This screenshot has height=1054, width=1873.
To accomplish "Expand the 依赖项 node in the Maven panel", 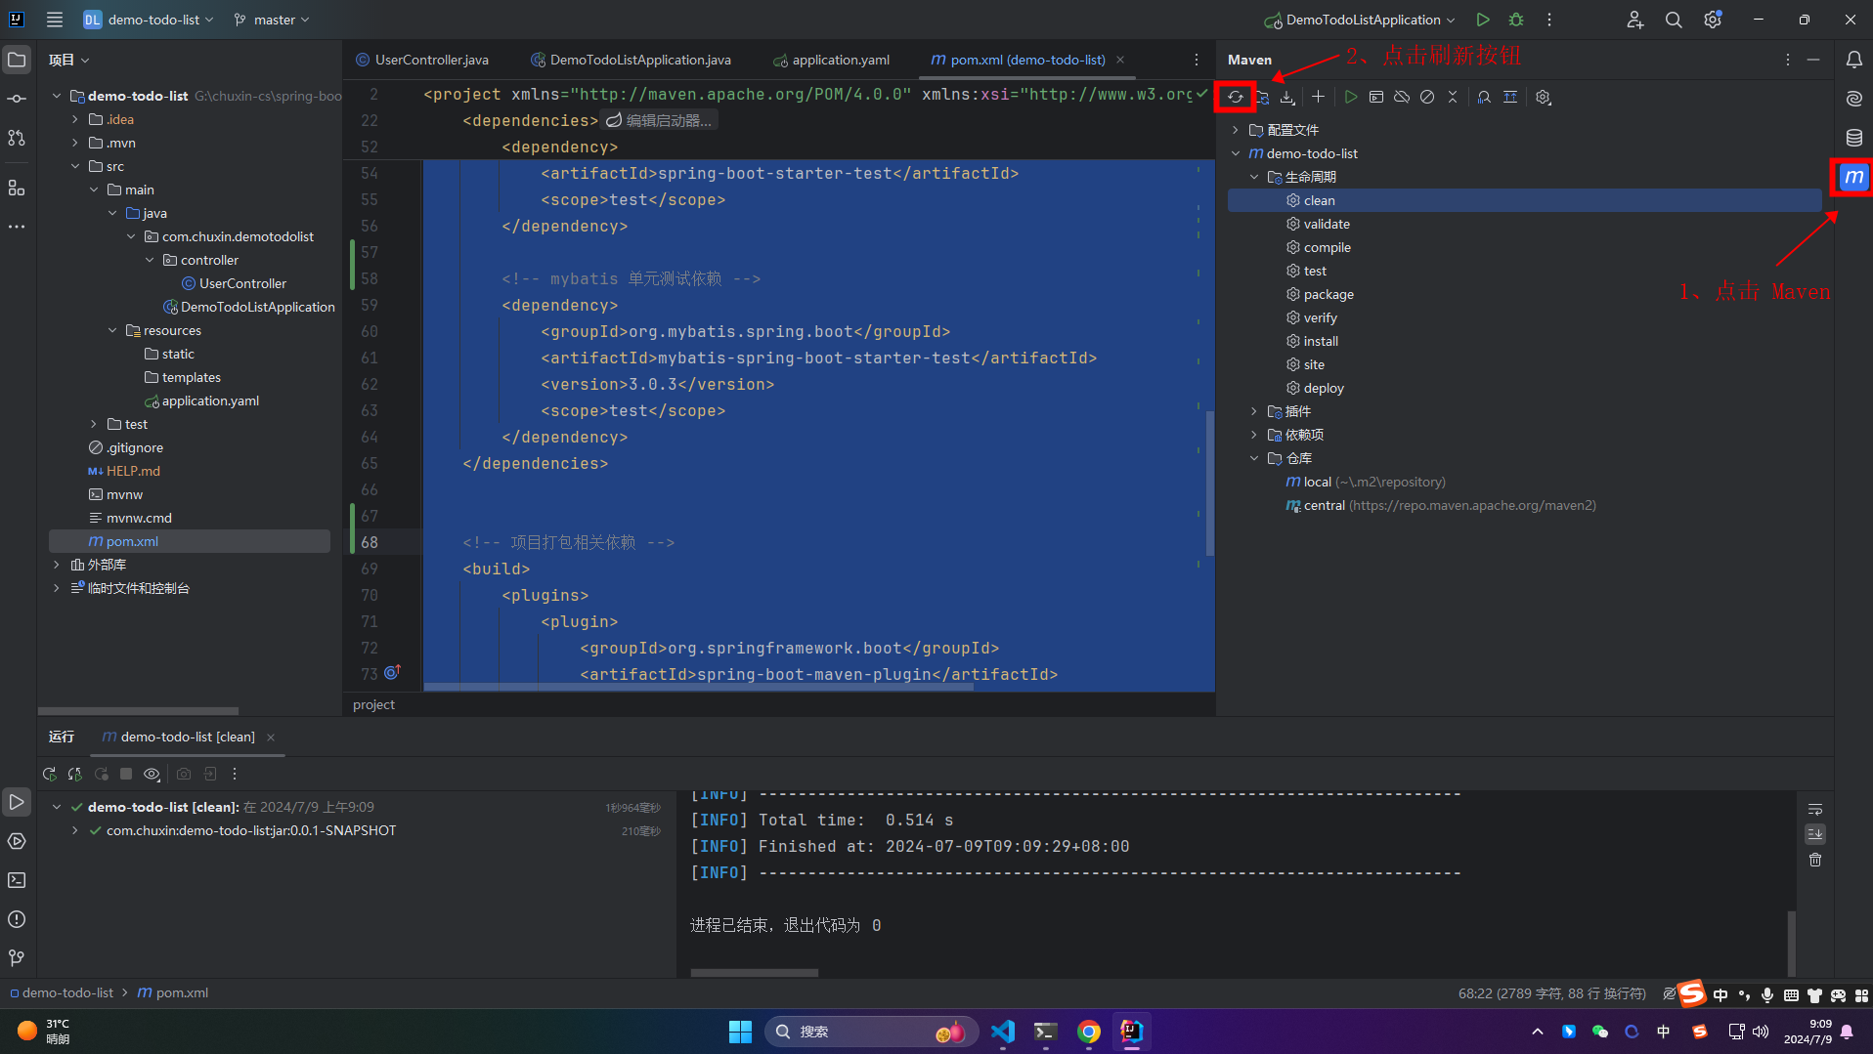I will click(1254, 435).
